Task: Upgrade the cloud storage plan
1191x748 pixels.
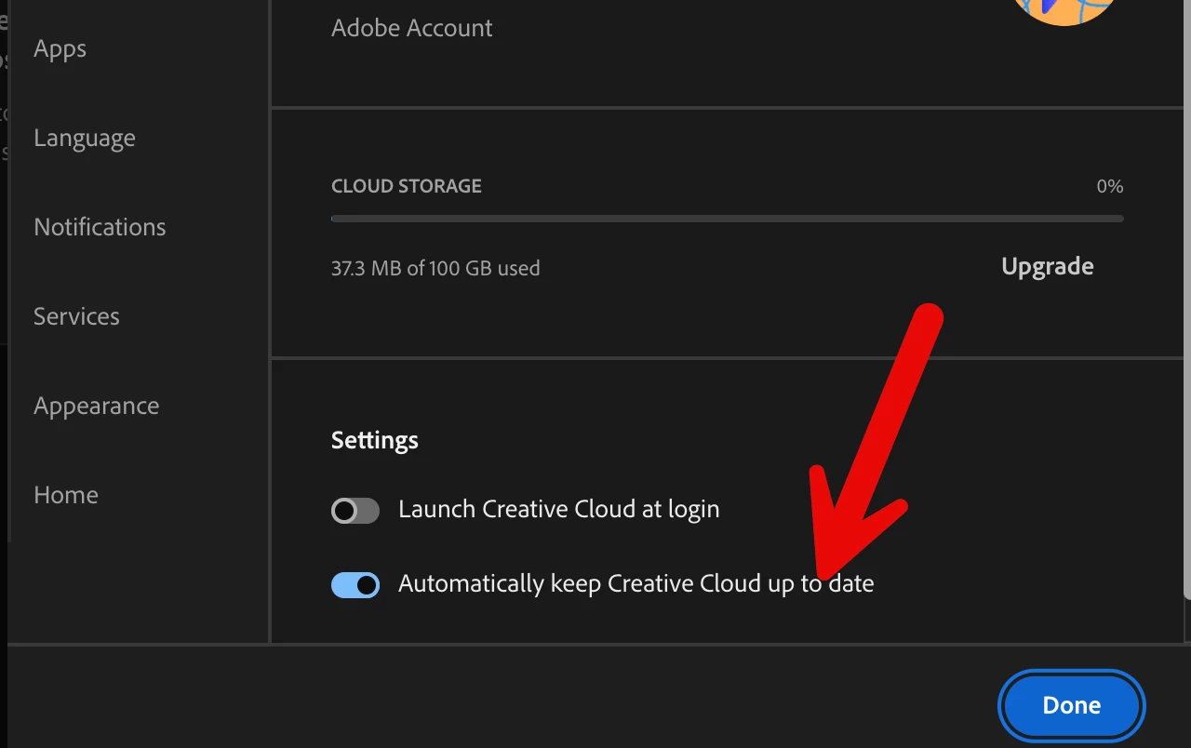Action: pyautogui.click(x=1048, y=267)
